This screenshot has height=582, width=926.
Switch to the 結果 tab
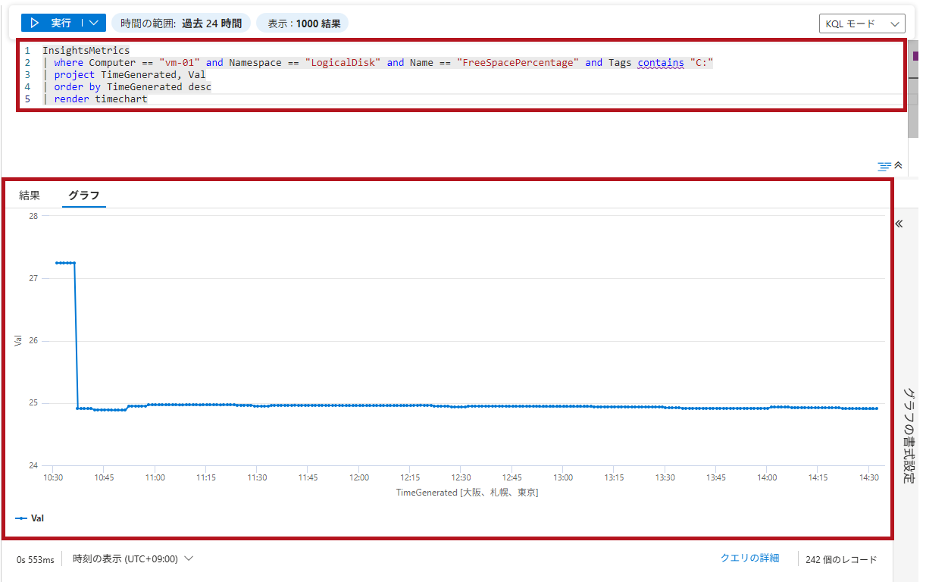pos(30,196)
